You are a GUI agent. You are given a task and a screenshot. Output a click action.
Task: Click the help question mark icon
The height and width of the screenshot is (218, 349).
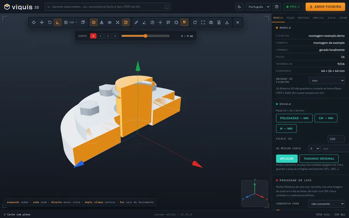(x=276, y=7)
